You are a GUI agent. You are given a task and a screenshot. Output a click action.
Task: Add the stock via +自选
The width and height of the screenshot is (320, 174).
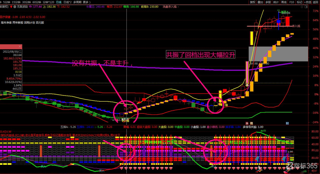[x=308, y=2]
